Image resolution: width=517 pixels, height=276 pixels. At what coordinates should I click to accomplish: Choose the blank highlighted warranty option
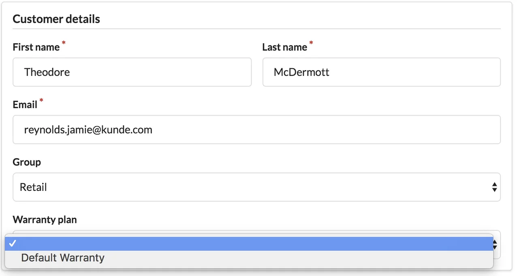[249, 244]
